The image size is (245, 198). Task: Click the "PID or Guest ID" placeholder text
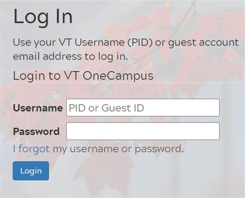tap(106, 108)
